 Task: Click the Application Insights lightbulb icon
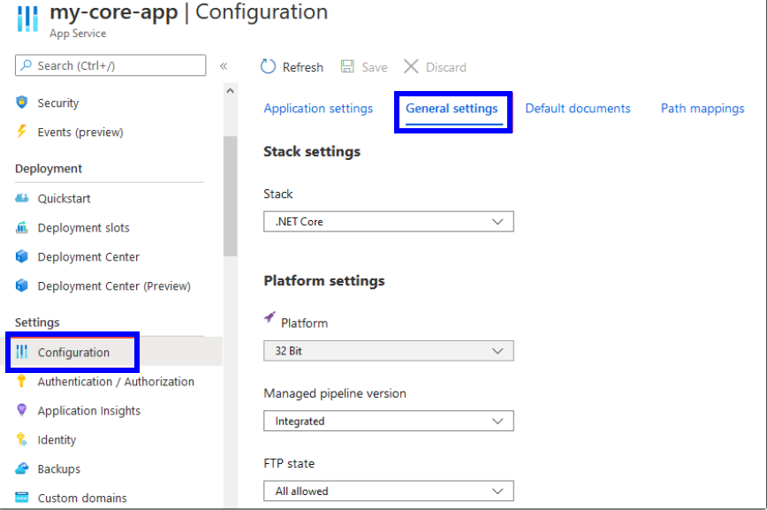tap(21, 409)
